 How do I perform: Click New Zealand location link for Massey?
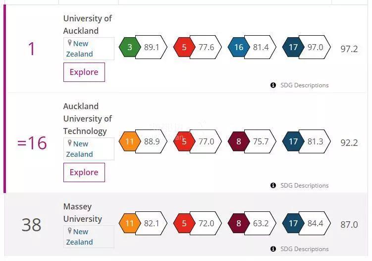[x=80, y=237]
